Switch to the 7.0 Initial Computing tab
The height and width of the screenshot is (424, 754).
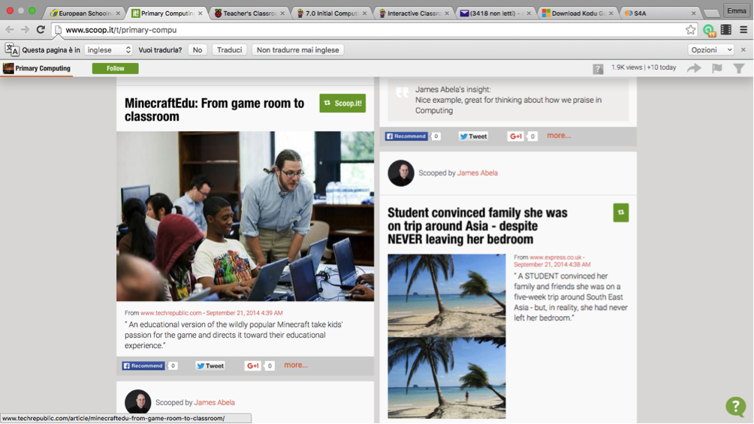coord(331,13)
